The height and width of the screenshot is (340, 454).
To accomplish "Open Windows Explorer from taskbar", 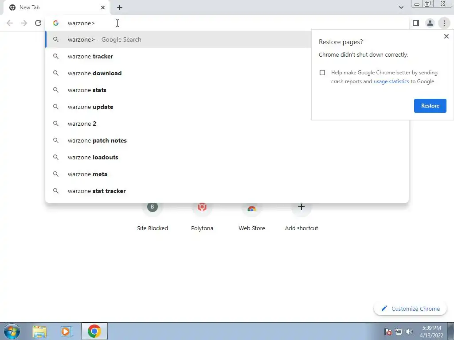I will click(x=39, y=331).
